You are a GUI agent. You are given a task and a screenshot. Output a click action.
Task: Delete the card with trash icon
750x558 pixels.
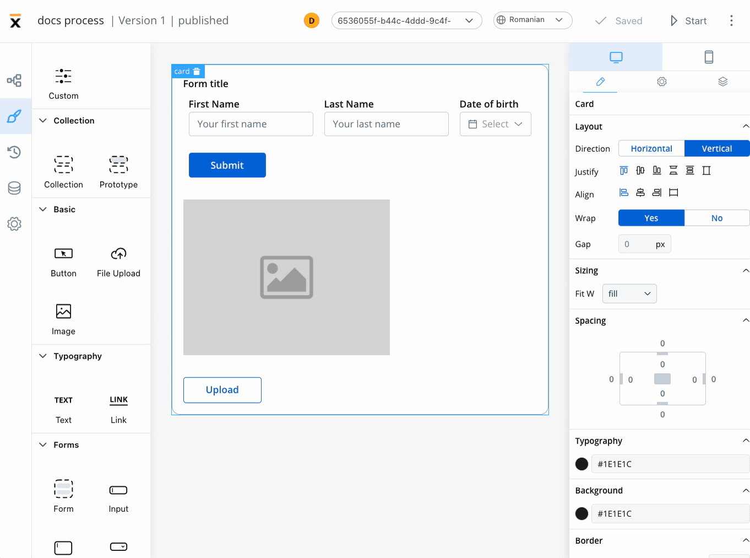coord(197,72)
